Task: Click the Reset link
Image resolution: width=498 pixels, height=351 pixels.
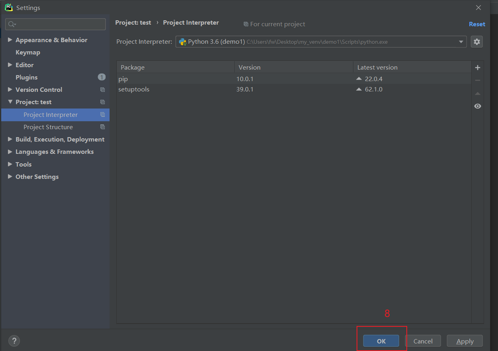Action: [477, 24]
